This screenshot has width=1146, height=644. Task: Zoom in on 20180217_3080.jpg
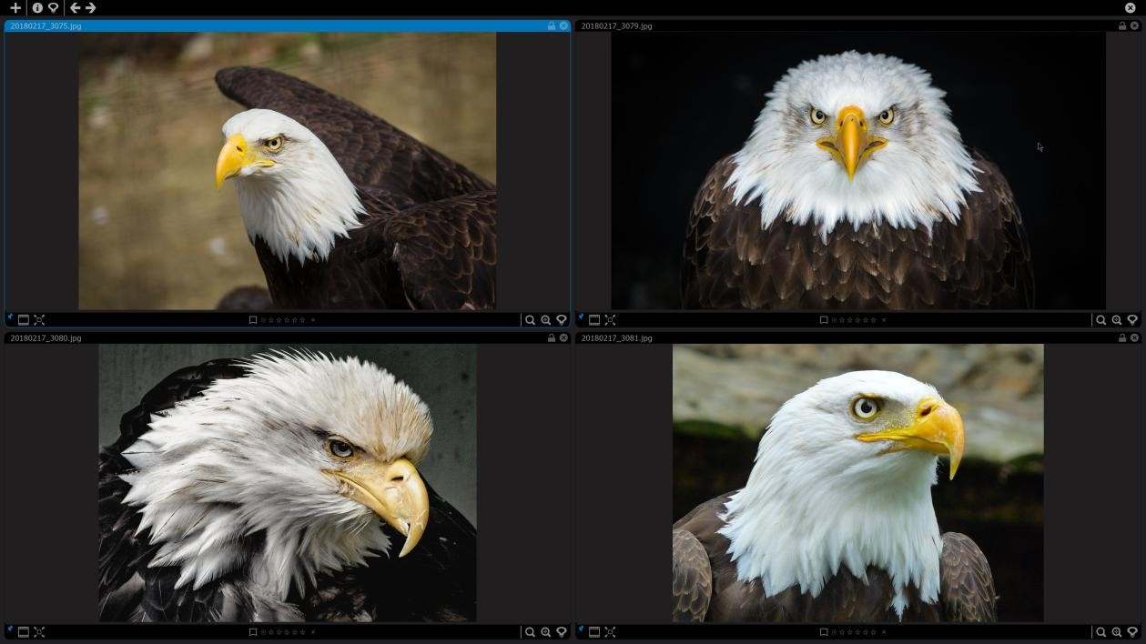546,632
